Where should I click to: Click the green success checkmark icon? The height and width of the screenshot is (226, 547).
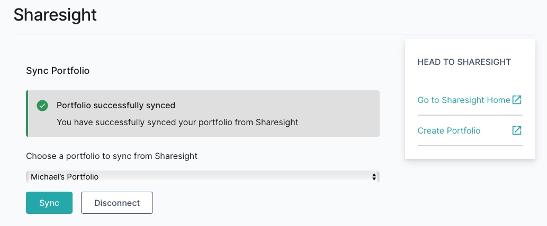tap(42, 106)
